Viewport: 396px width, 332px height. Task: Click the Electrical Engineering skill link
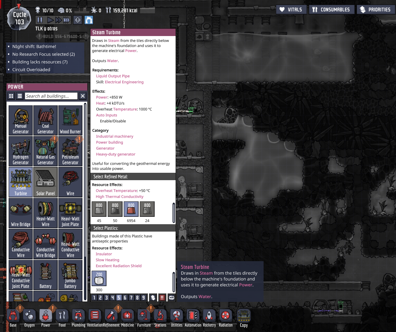coord(124,82)
